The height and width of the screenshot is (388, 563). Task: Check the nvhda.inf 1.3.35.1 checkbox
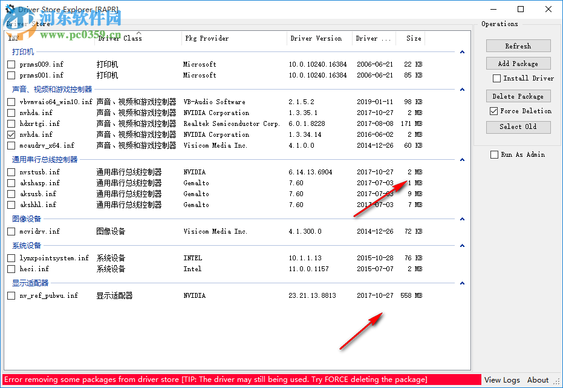coord(11,113)
